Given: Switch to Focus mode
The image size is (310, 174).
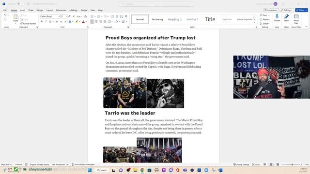Looking at the screenshot, I should (256, 164).
